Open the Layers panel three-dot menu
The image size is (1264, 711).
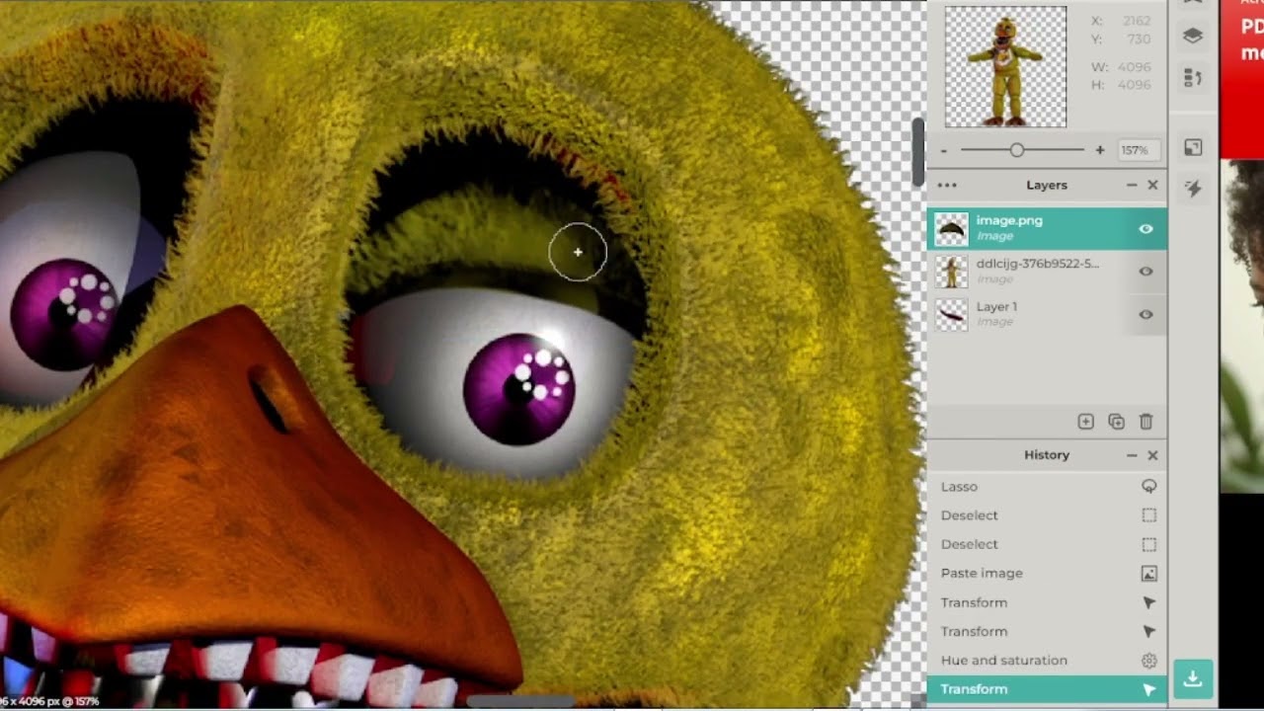coord(947,185)
